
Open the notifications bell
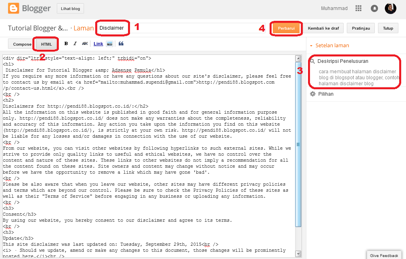pos(374,8)
